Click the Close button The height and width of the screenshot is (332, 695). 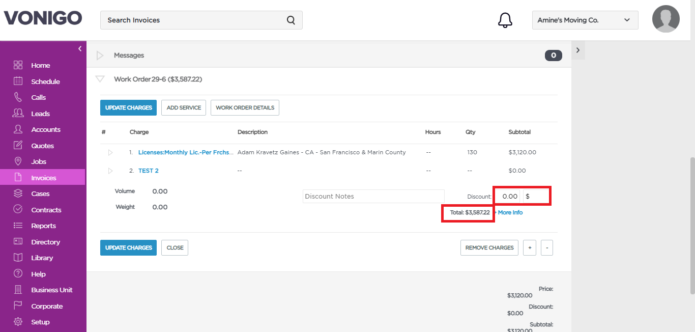click(175, 247)
